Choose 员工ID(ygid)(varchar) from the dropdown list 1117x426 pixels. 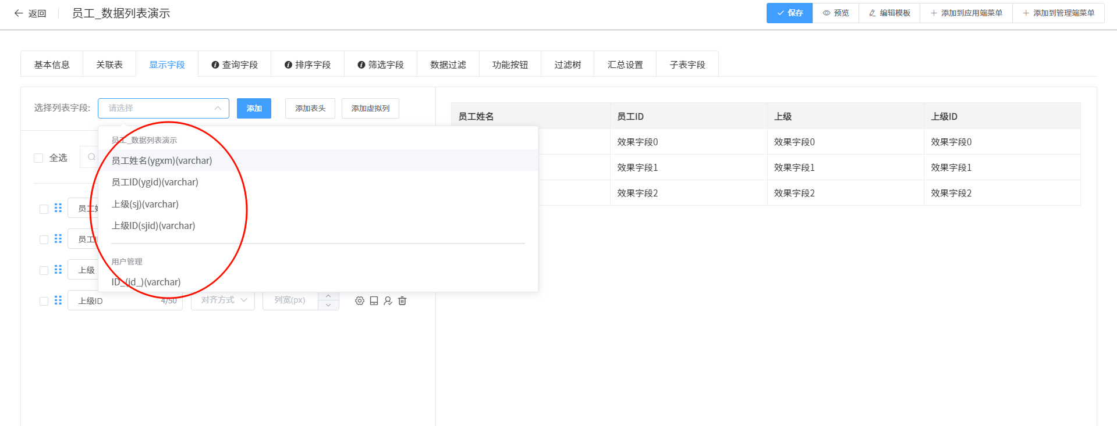click(155, 182)
